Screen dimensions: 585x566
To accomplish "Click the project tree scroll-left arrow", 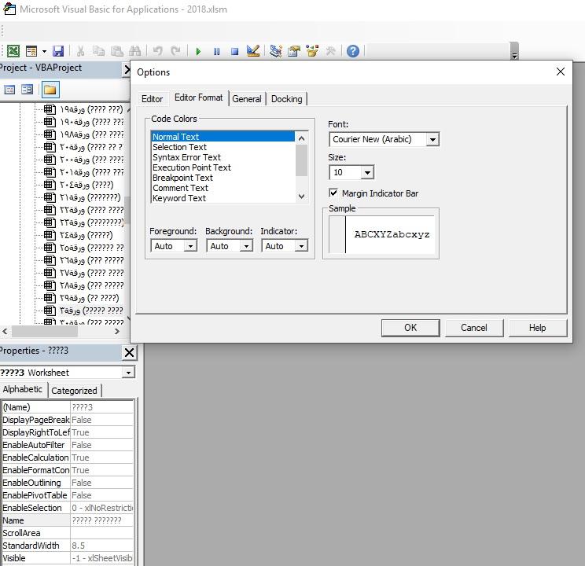I will (5, 331).
